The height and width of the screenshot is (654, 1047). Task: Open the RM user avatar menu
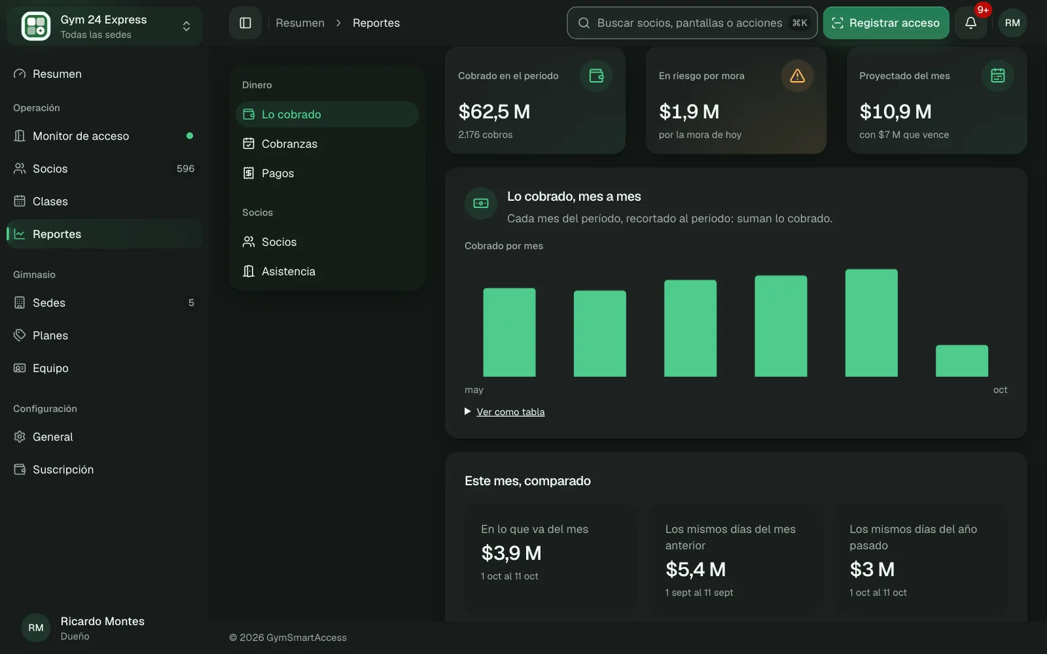tap(1012, 23)
